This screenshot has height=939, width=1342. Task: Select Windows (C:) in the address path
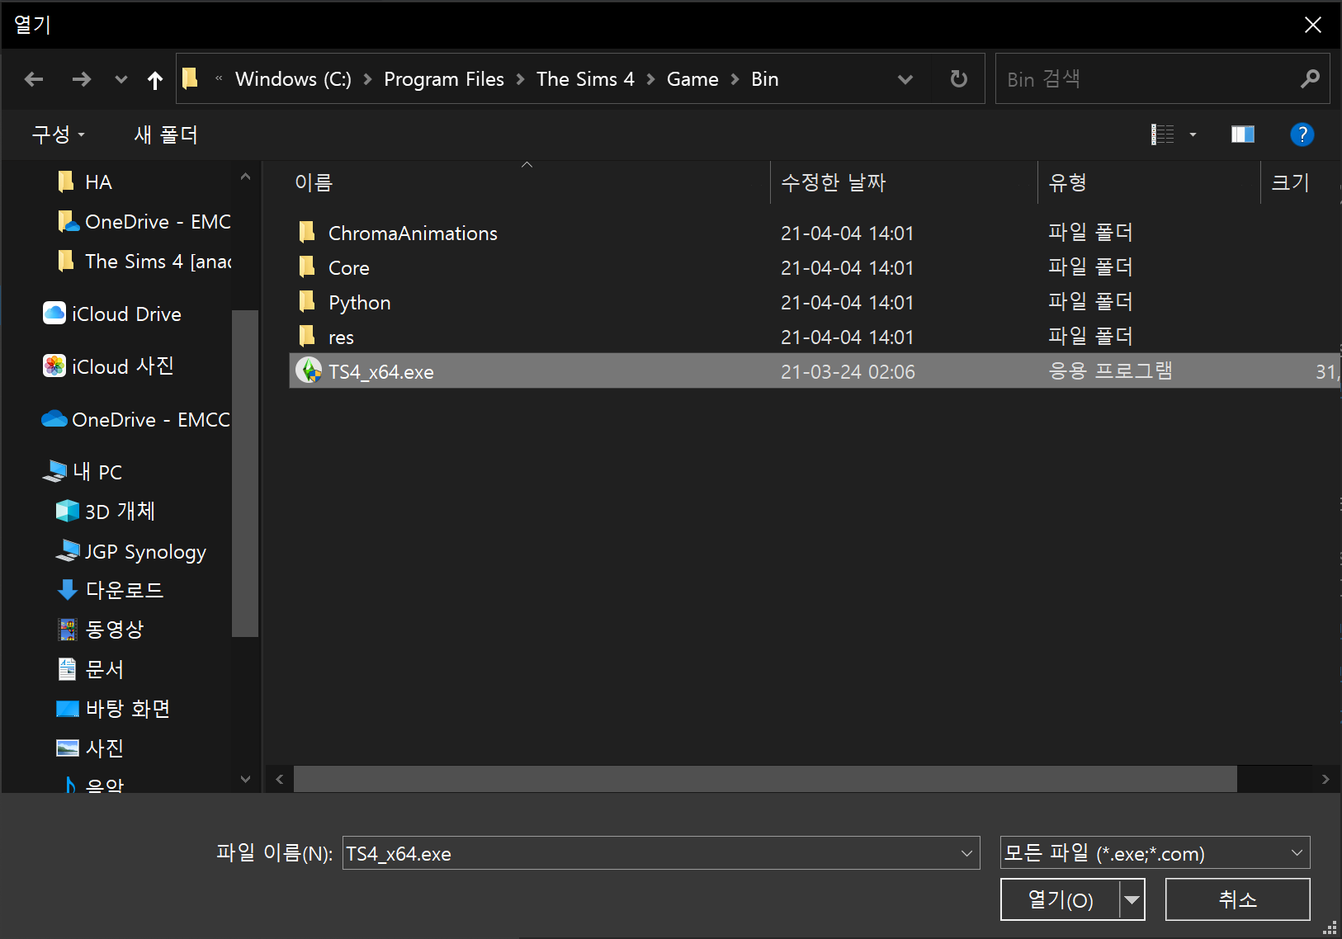click(293, 79)
